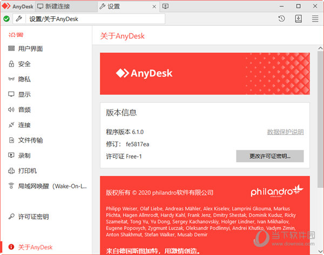Viewport: 324px width, 255px height.
Task: Click the vertical scrollbar thumb
Action: [x=320, y=120]
